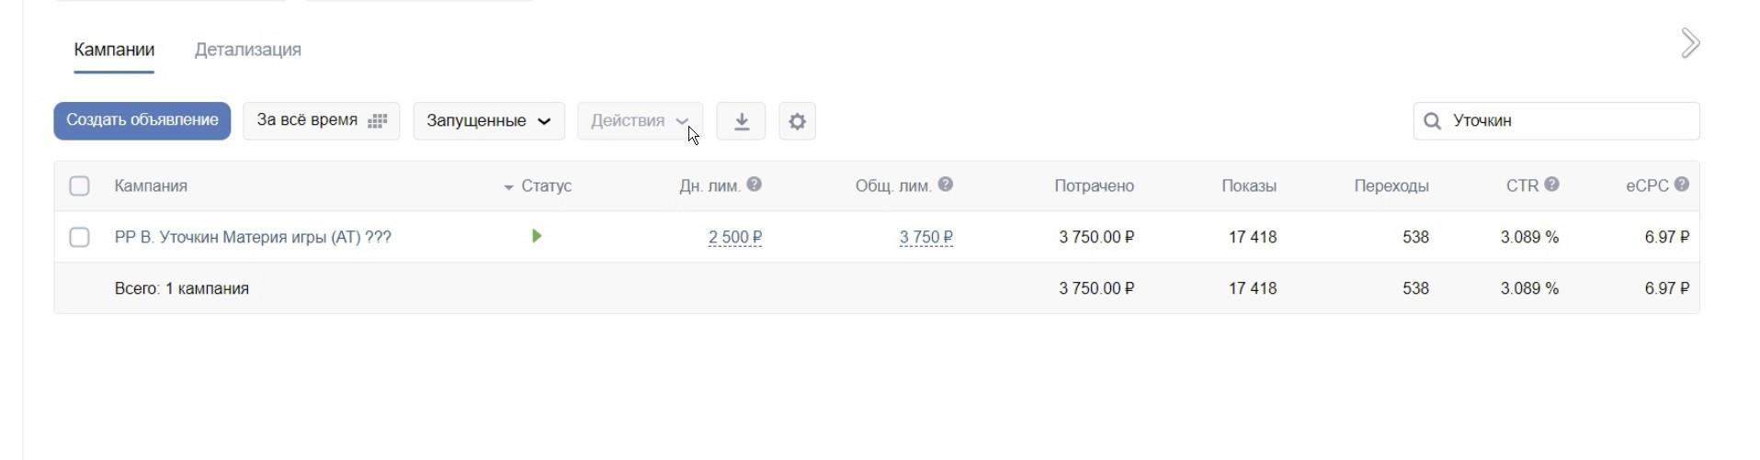The height and width of the screenshot is (460, 1760).
Task: Click the CTR help question icon
Action: point(1552,185)
